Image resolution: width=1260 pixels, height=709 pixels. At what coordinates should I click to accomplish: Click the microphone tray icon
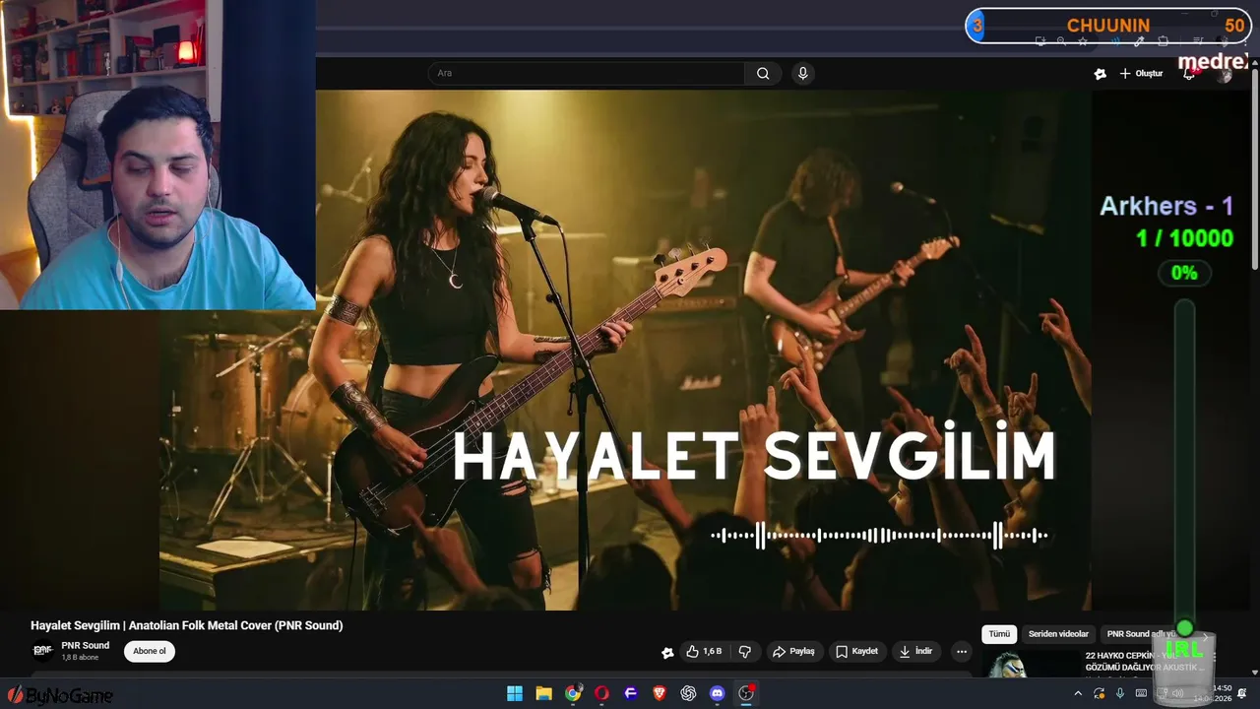click(x=1120, y=693)
